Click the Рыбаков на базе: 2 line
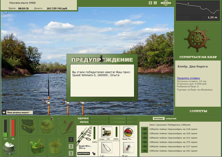 (x=188, y=86)
